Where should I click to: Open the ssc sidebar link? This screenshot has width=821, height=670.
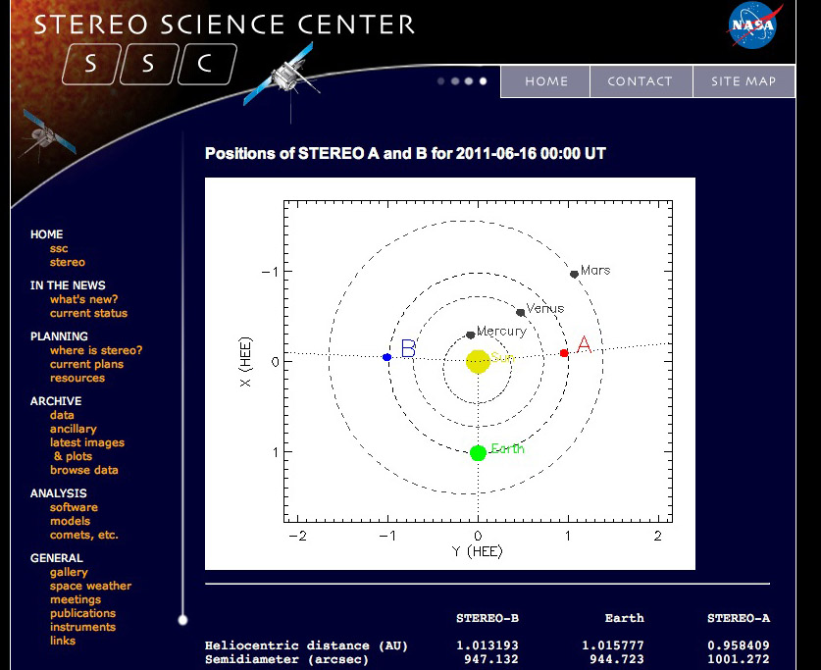click(59, 248)
